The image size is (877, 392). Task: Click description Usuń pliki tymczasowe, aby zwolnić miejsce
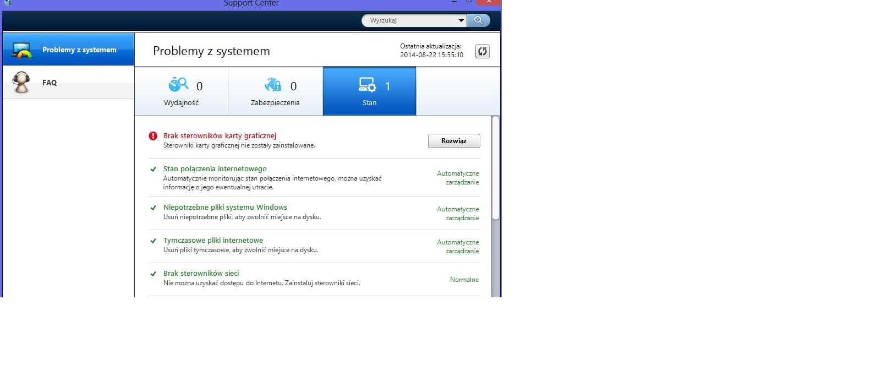[241, 250]
